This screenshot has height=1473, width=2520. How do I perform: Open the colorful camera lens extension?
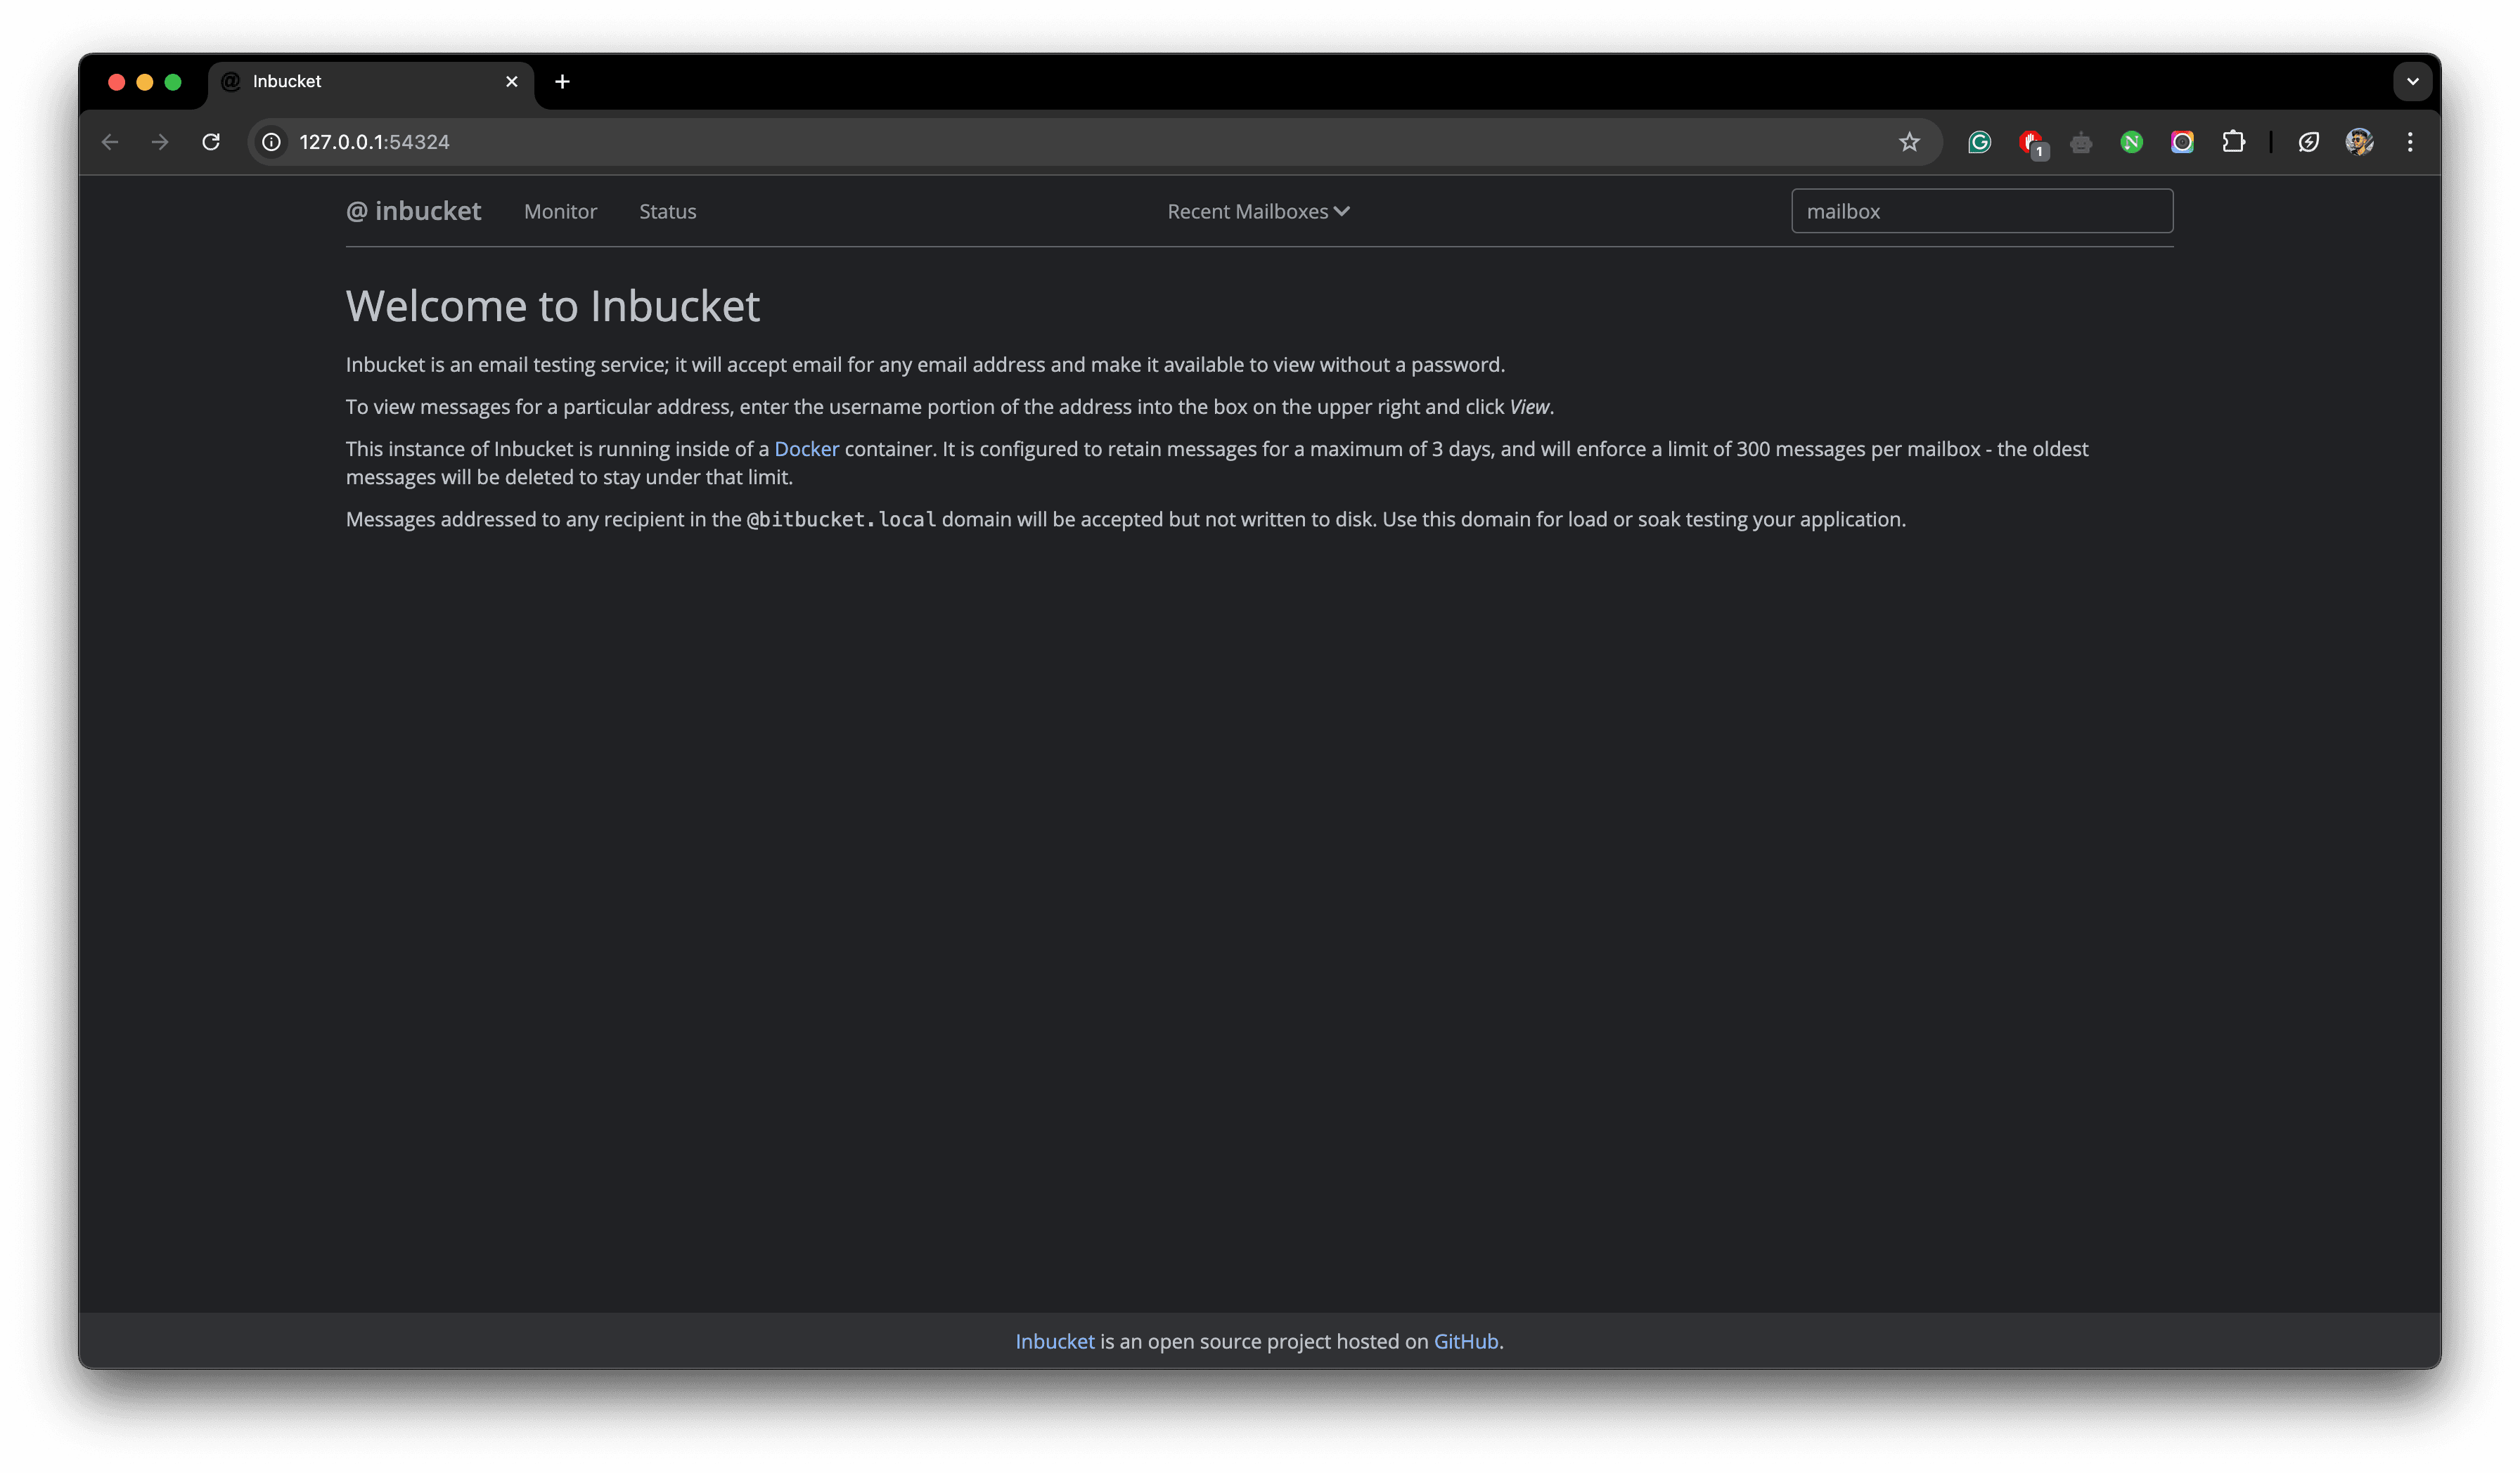coord(2182,142)
